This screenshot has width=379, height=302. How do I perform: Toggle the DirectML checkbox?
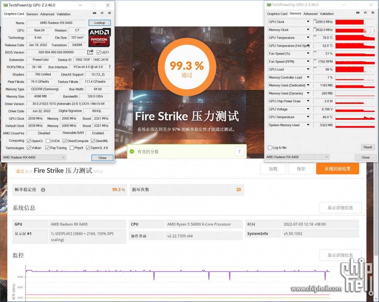tap(93, 141)
